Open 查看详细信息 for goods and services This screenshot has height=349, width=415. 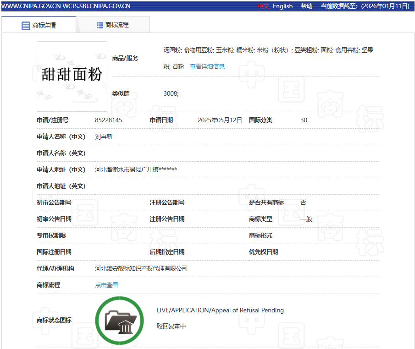207,66
